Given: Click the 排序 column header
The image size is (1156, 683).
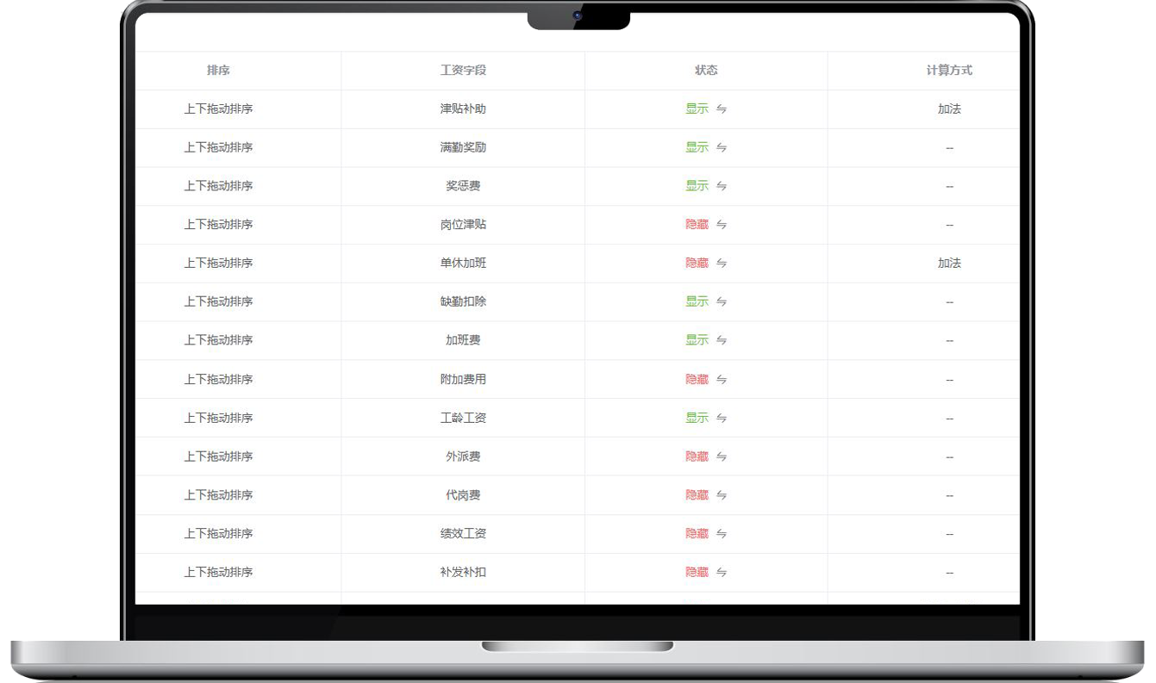Looking at the screenshot, I should [x=218, y=71].
